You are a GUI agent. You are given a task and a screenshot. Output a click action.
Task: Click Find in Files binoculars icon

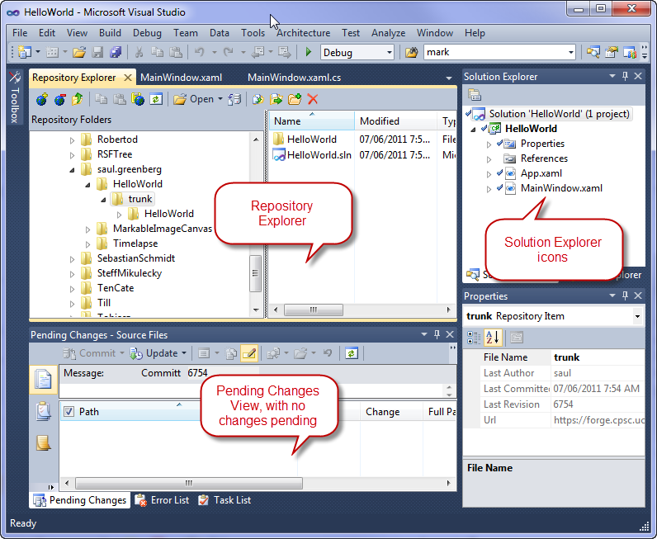(x=412, y=52)
